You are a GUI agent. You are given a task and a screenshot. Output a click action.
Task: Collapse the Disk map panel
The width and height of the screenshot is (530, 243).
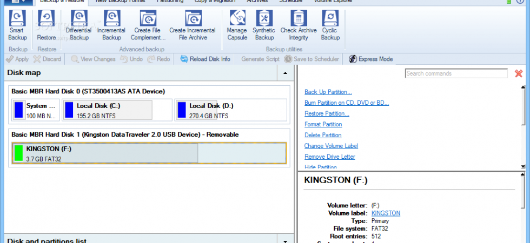click(286, 73)
